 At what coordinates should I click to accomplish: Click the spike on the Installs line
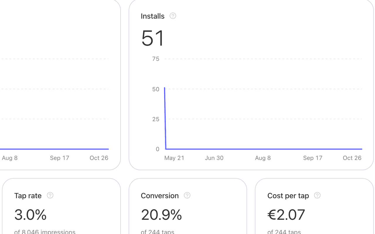165,88
